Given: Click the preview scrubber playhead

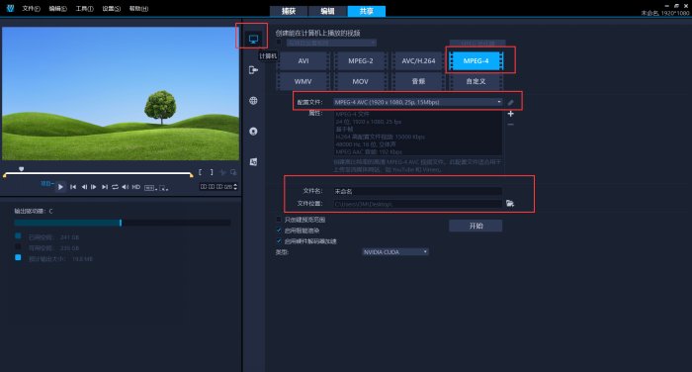Looking at the screenshot, I should [21, 169].
